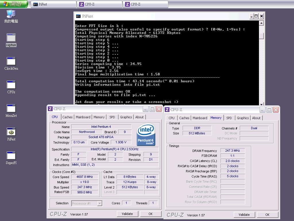Click the Rated FSB value 989.0 MHz
The height and width of the screenshot is (221, 294).
coord(85,192)
